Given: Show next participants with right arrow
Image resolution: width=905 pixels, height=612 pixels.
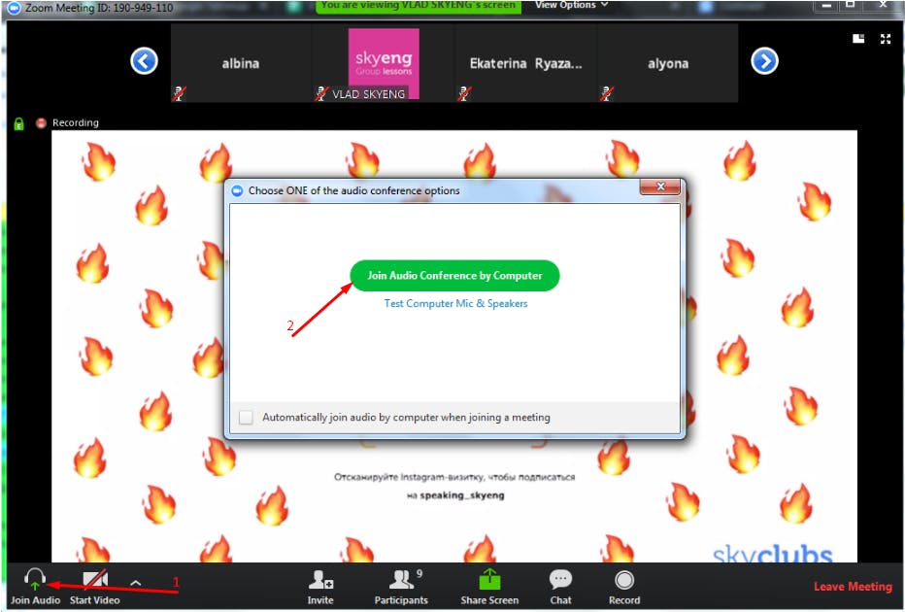Looking at the screenshot, I should pyautogui.click(x=765, y=61).
